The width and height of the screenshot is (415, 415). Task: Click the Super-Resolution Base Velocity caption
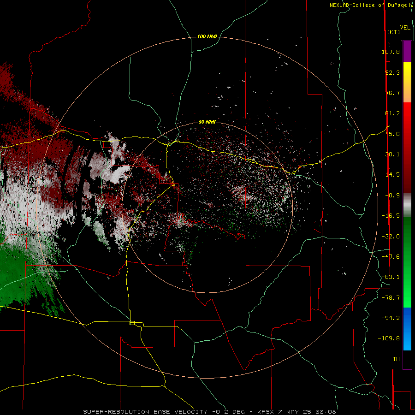coord(210,412)
